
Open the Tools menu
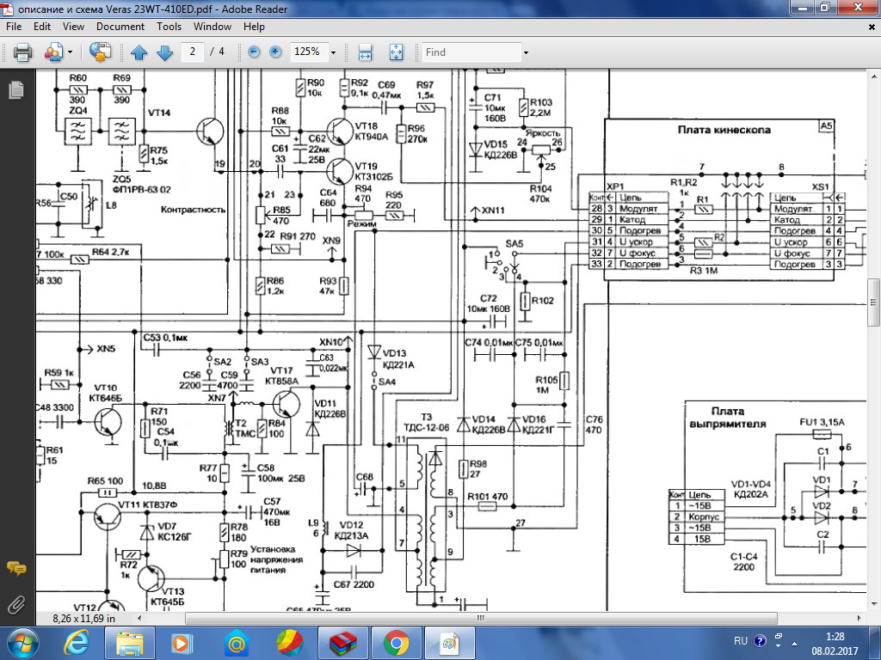coord(169,27)
